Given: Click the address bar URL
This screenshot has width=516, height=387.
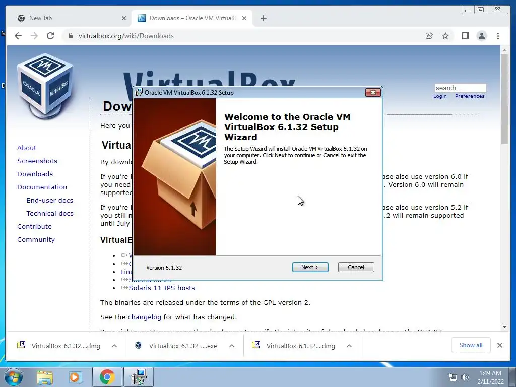Looking at the screenshot, I should pyautogui.click(x=126, y=36).
